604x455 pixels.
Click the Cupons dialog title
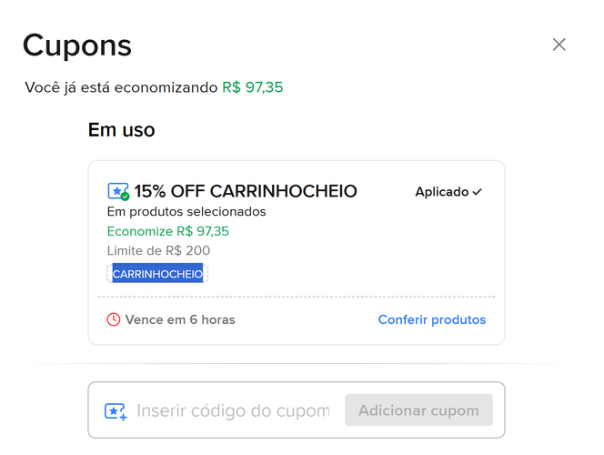click(x=77, y=45)
